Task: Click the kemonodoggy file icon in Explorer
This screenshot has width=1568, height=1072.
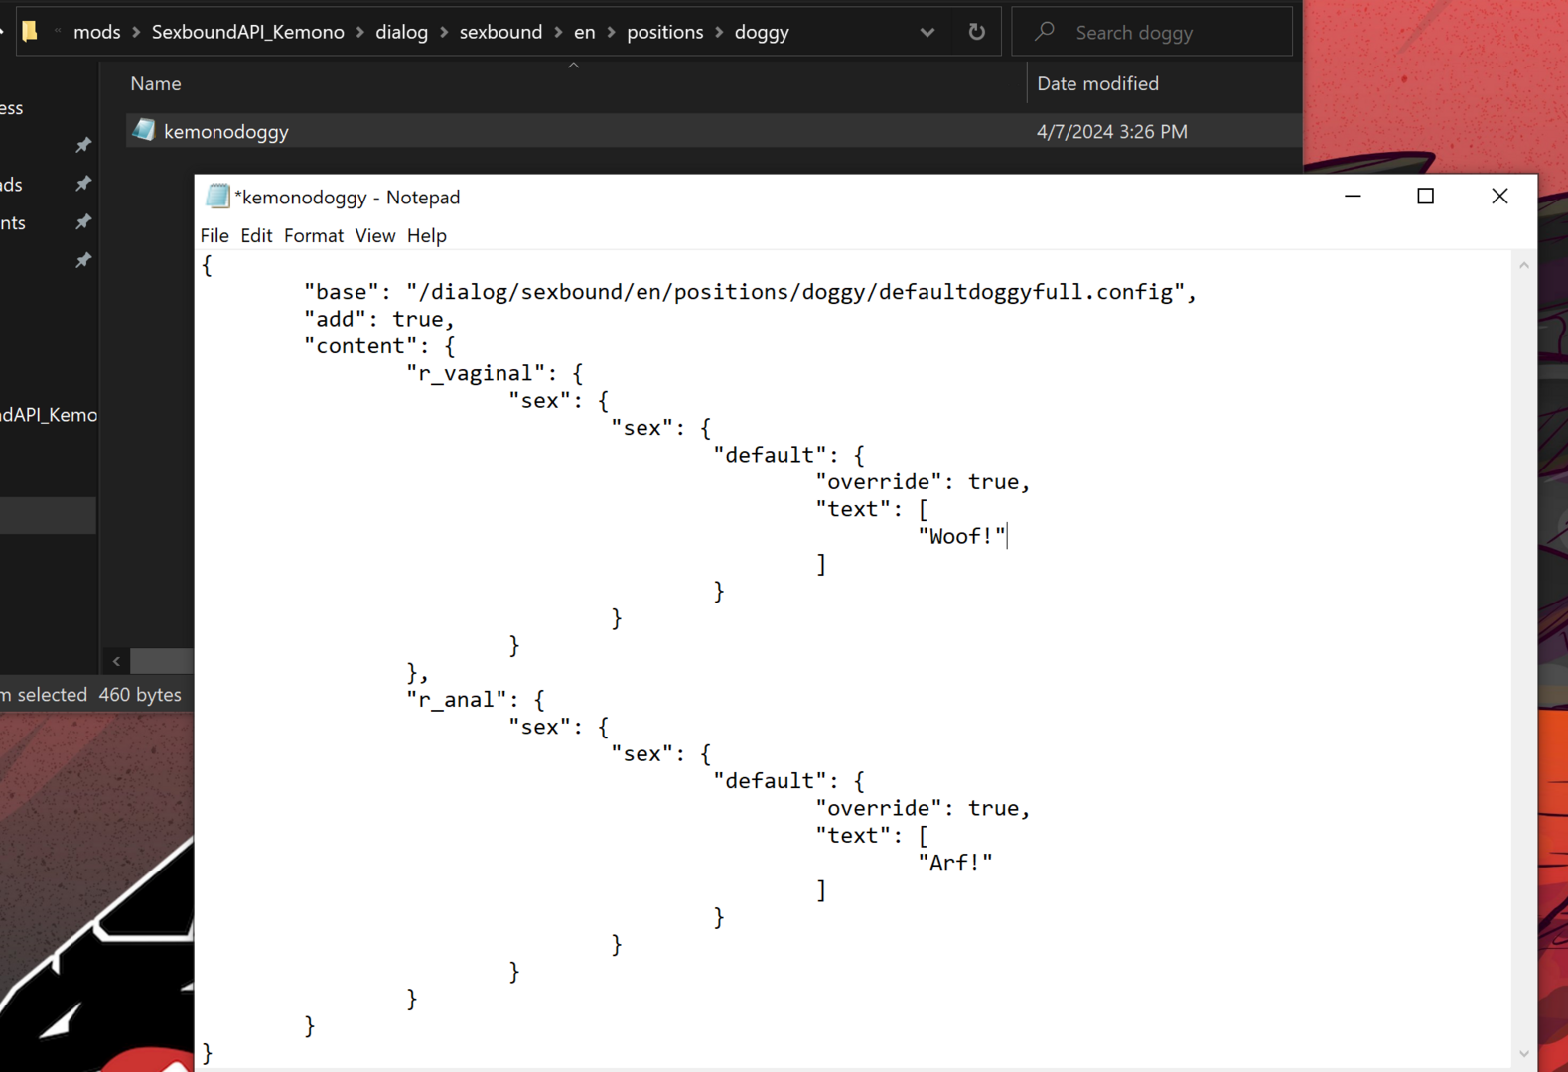Action: pyautogui.click(x=144, y=130)
